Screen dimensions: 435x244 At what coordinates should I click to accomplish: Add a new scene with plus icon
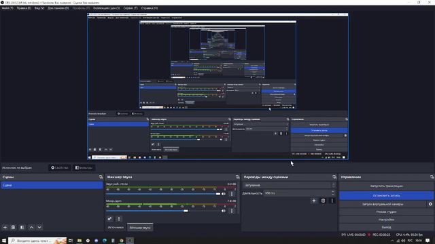[x=5, y=227]
